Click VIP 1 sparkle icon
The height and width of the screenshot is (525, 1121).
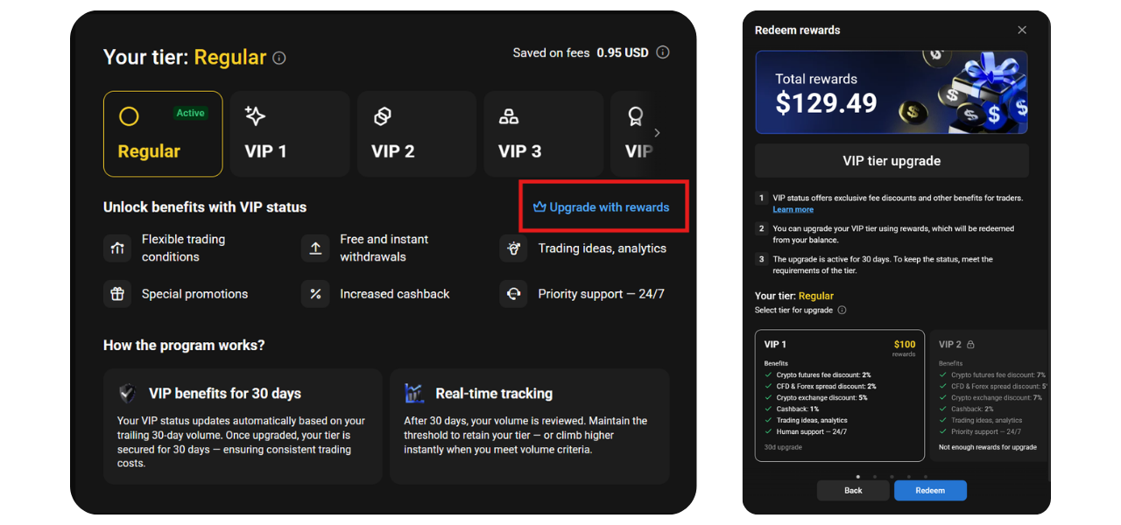click(255, 116)
